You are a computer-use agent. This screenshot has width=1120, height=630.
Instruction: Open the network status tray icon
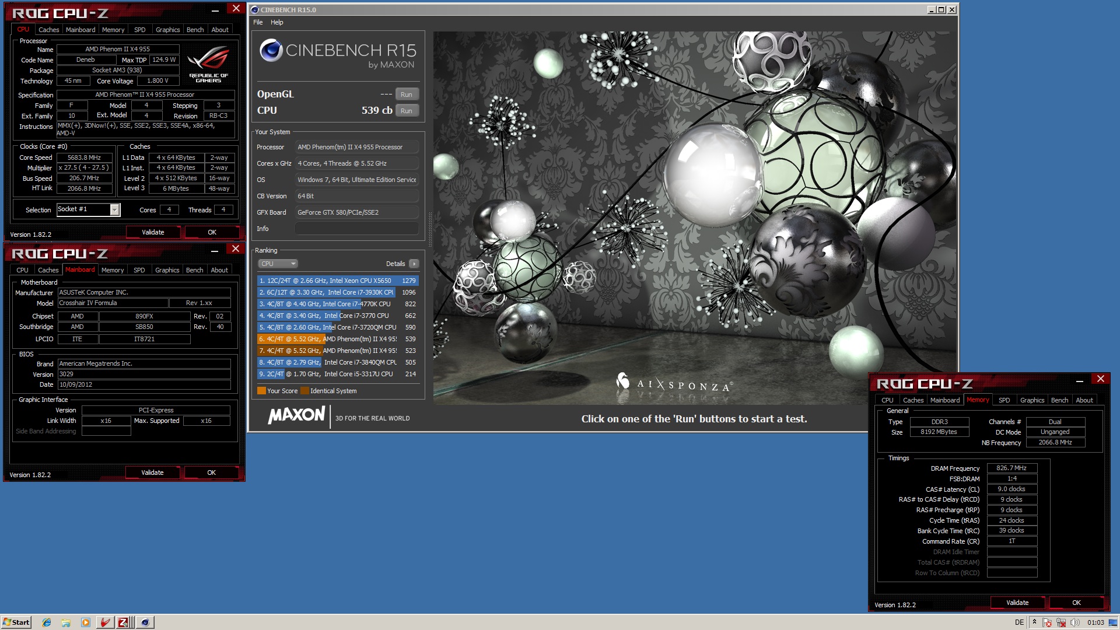coord(1061,622)
